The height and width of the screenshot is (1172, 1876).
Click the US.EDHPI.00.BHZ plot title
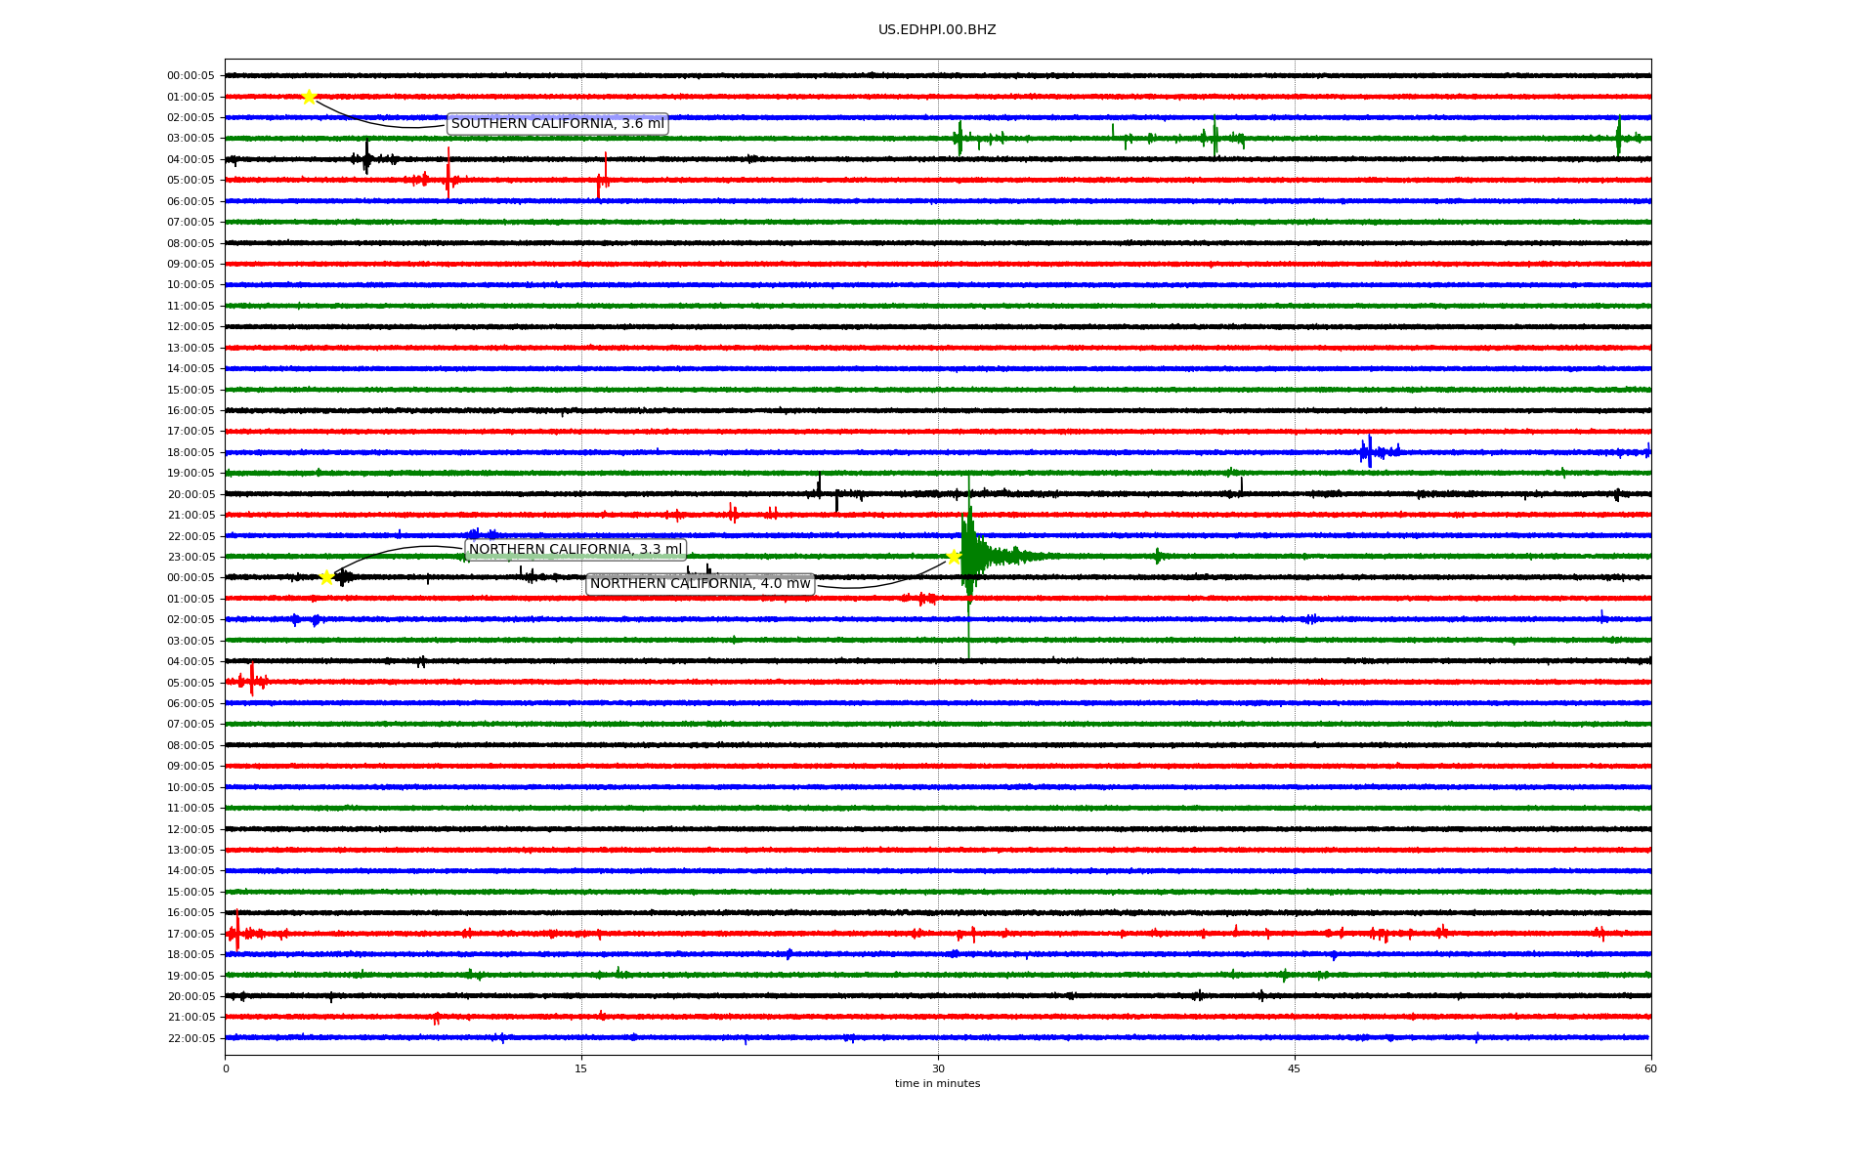(x=936, y=30)
